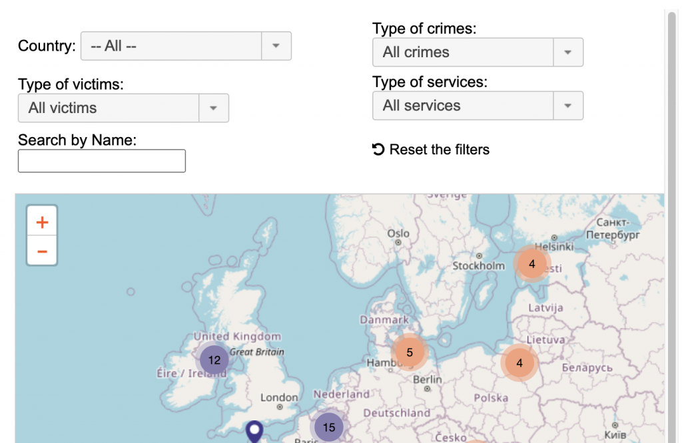Image resolution: width=682 pixels, height=443 pixels.
Task: Click the cluster showing 4 near Helsinki
Action: click(532, 264)
